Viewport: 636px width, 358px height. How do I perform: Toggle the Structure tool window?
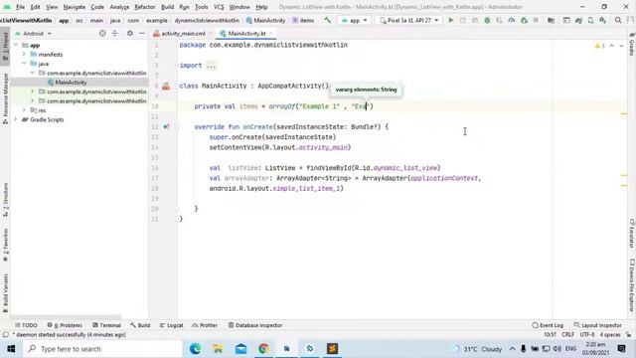click(x=5, y=200)
